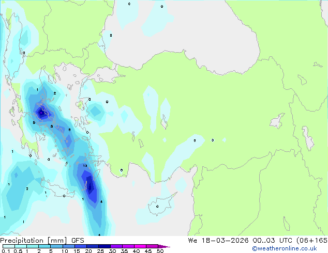Viewport: 328px width, 253px height.
Task: Click the '0.1' legend scale label
Action: 6,251
